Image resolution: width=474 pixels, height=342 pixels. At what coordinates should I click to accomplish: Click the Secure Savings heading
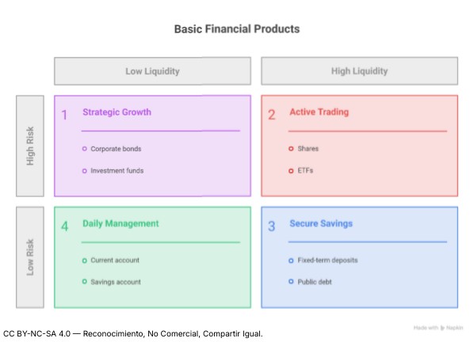click(x=321, y=224)
